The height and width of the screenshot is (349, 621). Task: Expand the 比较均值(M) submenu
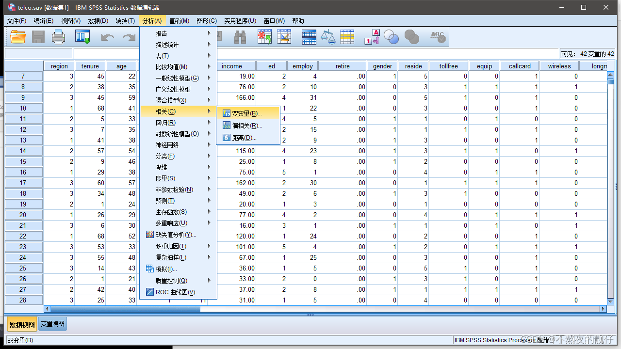pos(178,67)
